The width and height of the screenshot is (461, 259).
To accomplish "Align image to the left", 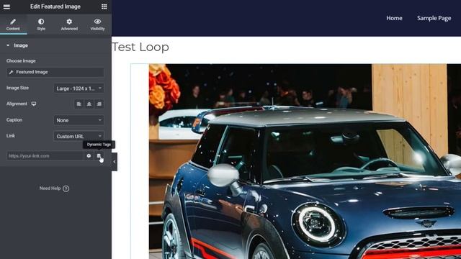I will [79, 104].
